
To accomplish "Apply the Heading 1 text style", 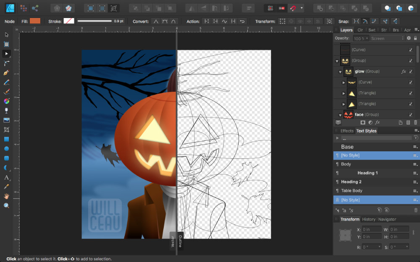I will pos(367,173).
